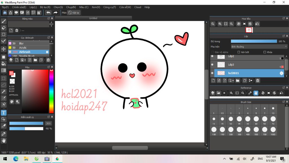
Task: Choose brush size 1000 preset
Action: 273,131
